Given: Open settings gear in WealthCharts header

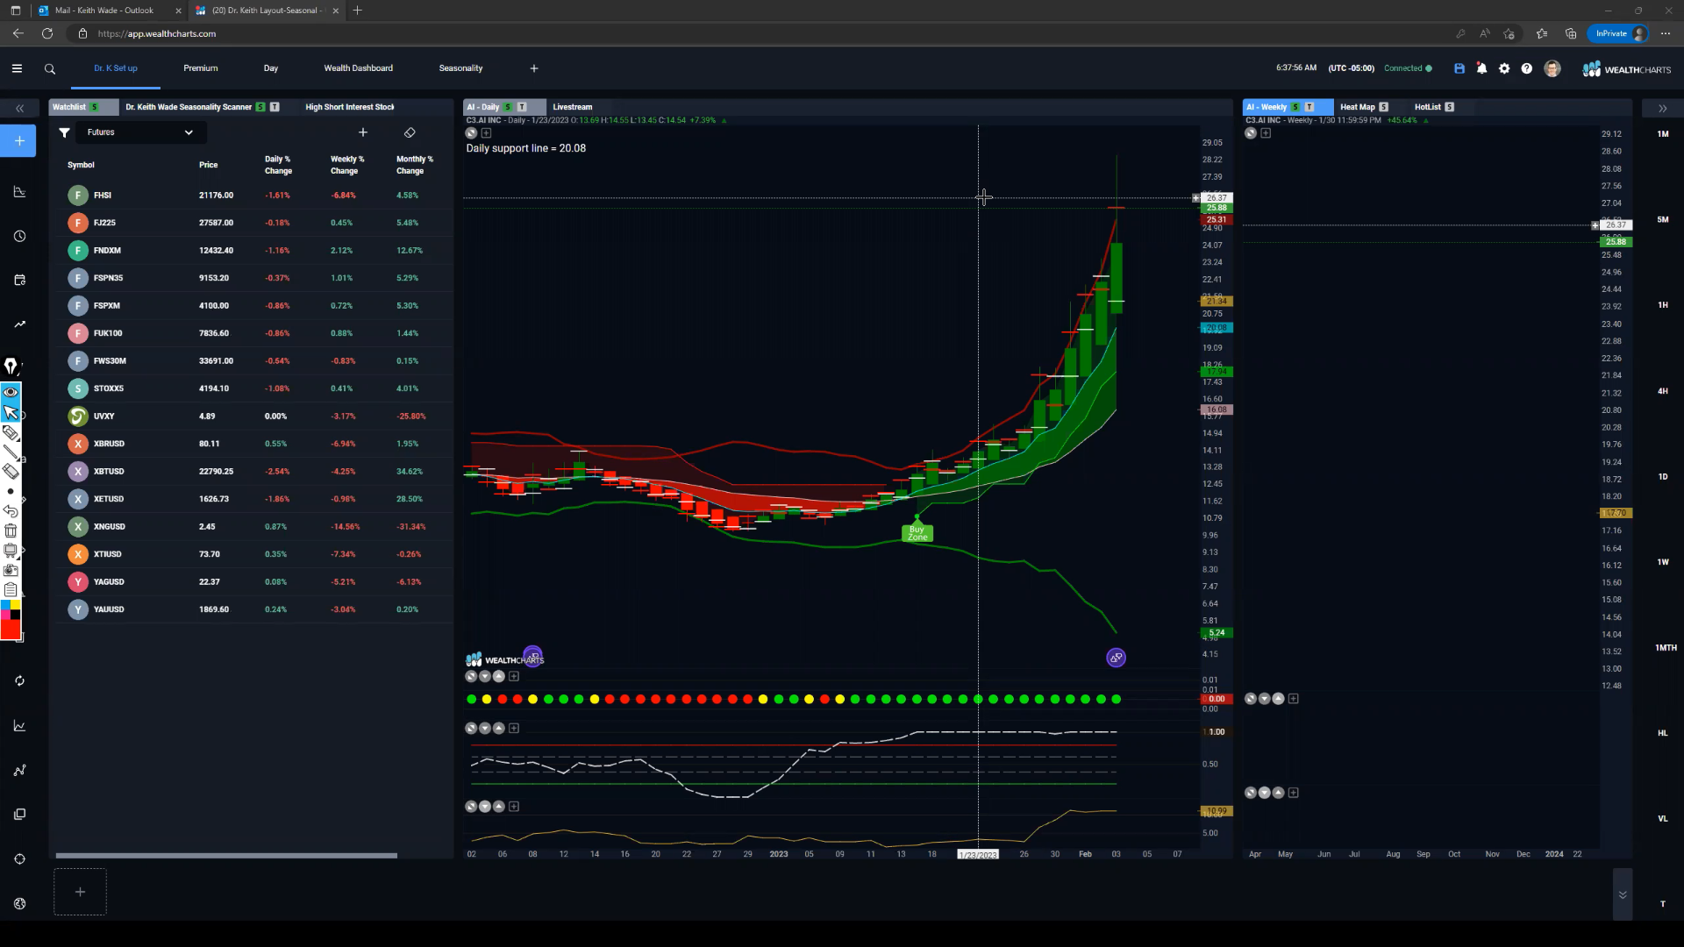Looking at the screenshot, I should click(1504, 68).
